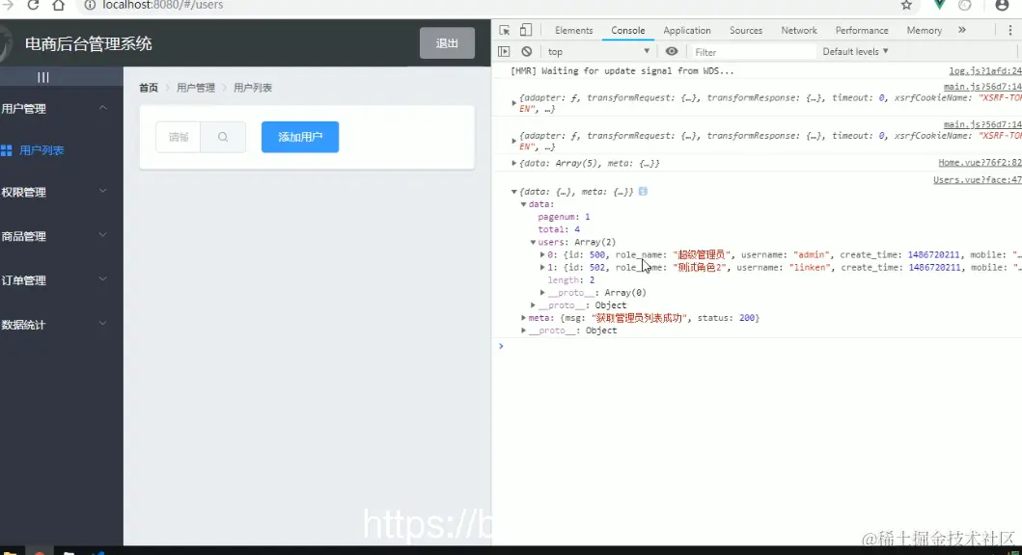Go to browser home icon
Image resolution: width=1022 pixels, height=555 pixels.
59,5
